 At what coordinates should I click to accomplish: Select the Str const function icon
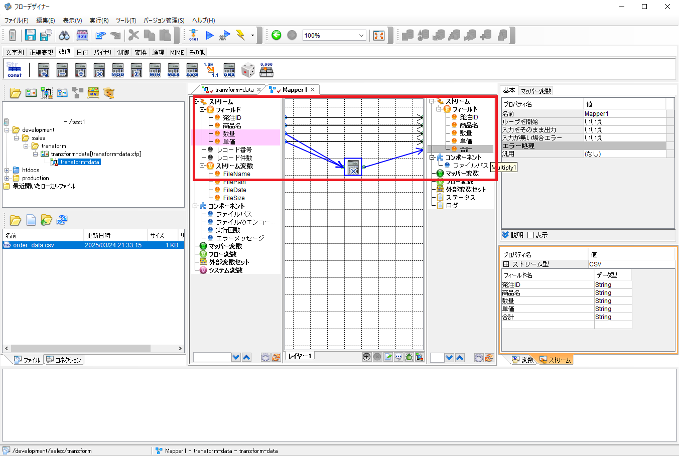tap(14, 70)
